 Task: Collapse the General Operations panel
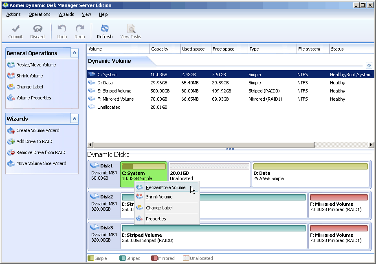[x=74, y=53]
